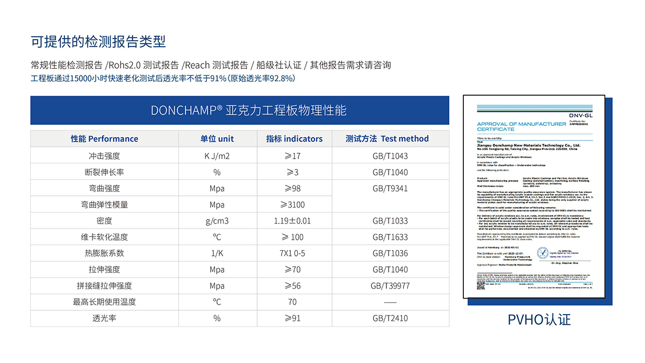Click the QR code on the certificate
Image resolution: width=645 pixels, height=363 pixels.
point(481,284)
